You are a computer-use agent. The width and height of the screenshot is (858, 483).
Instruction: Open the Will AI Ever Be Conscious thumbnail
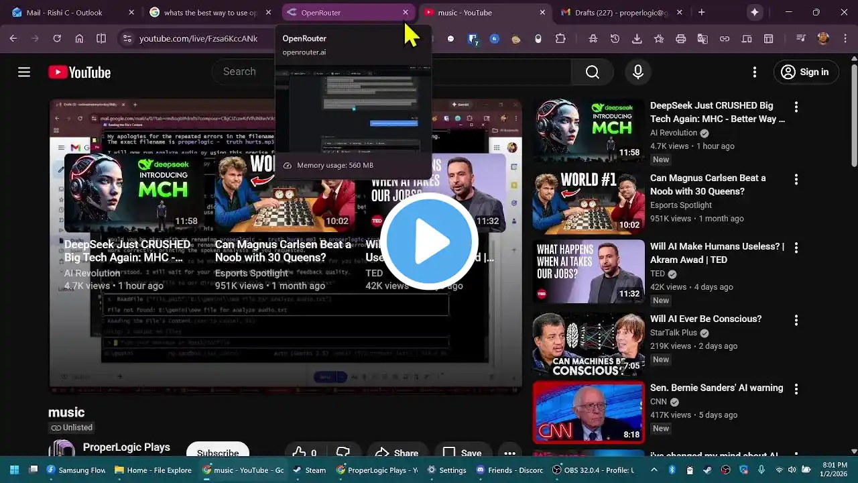pyautogui.click(x=589, y=343)
